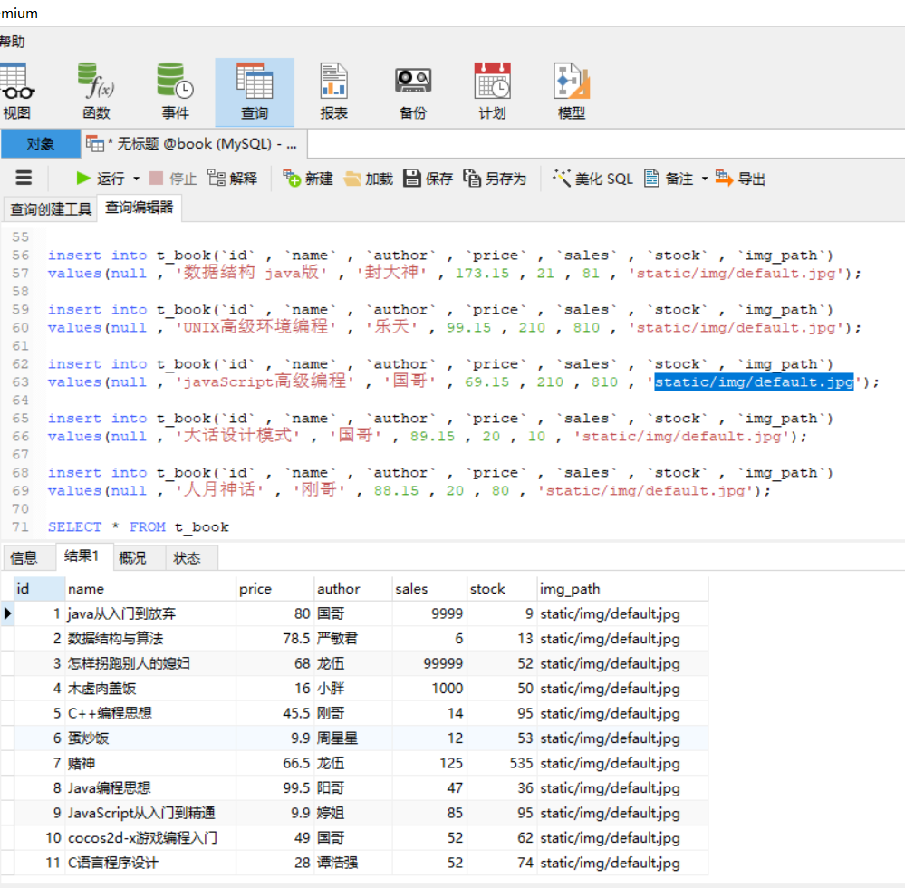Click the sales column header

428,589
